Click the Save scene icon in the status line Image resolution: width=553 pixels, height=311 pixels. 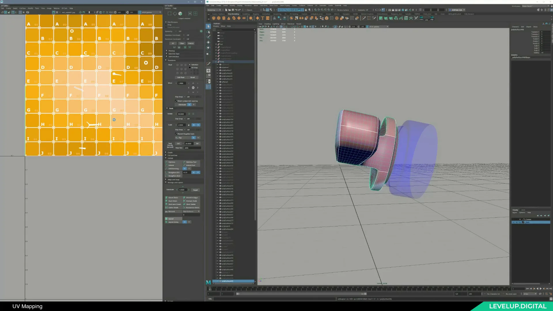point(233,10)
